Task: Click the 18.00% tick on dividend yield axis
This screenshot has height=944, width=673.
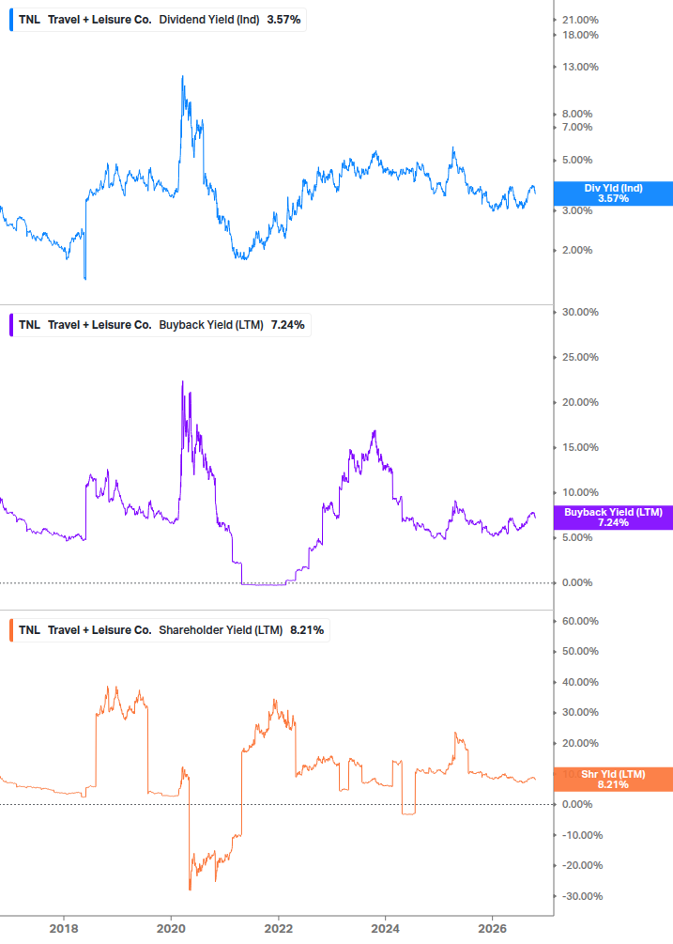Action: coord(580,35)
